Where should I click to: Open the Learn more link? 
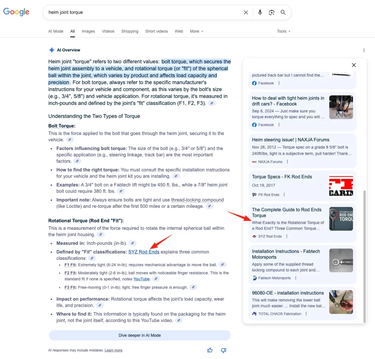[x=114, y=350]
